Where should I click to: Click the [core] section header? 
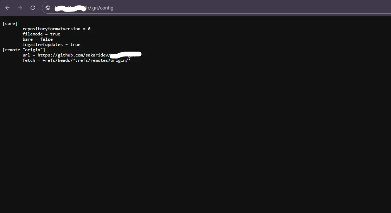pyautogui.click(x=10, y=24)
